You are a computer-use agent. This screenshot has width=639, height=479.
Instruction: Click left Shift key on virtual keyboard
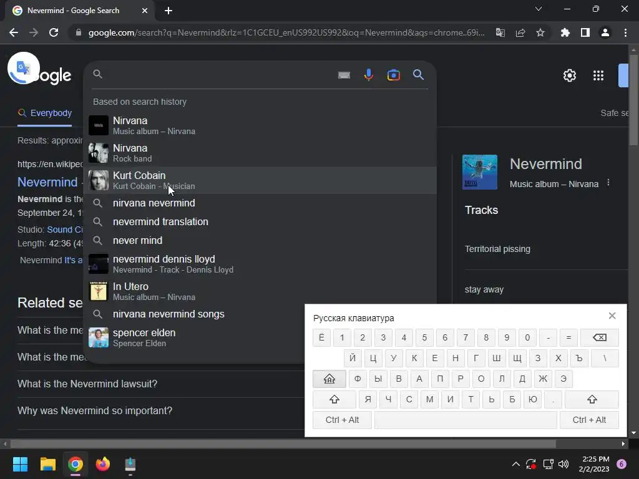tap(334, 399)
